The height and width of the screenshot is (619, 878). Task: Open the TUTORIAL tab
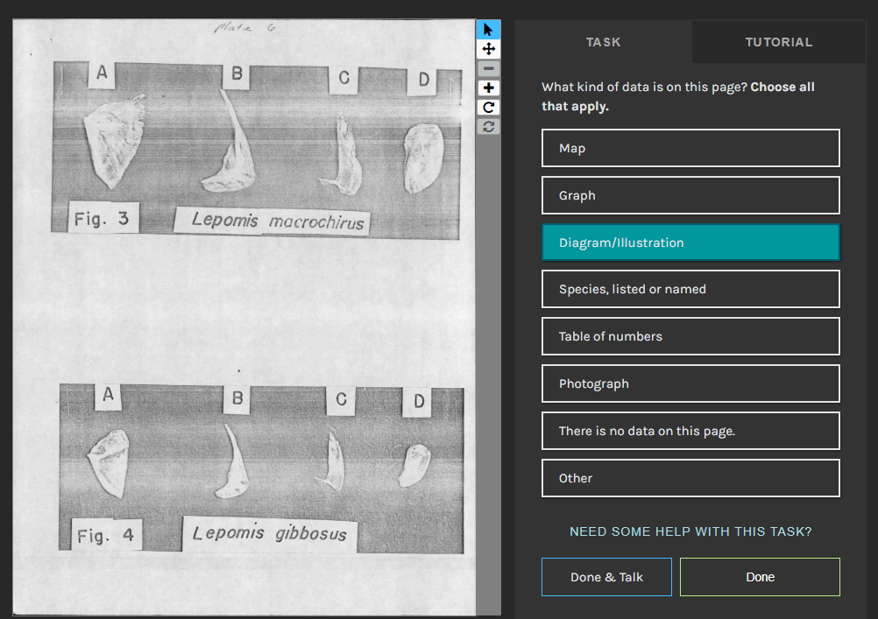point(778,42)
